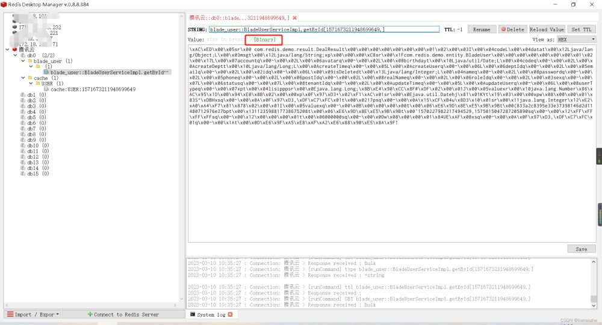Click the database icon beside db7
The width and height of the screenshot is (602, 325).
click(x=23, y=129)
